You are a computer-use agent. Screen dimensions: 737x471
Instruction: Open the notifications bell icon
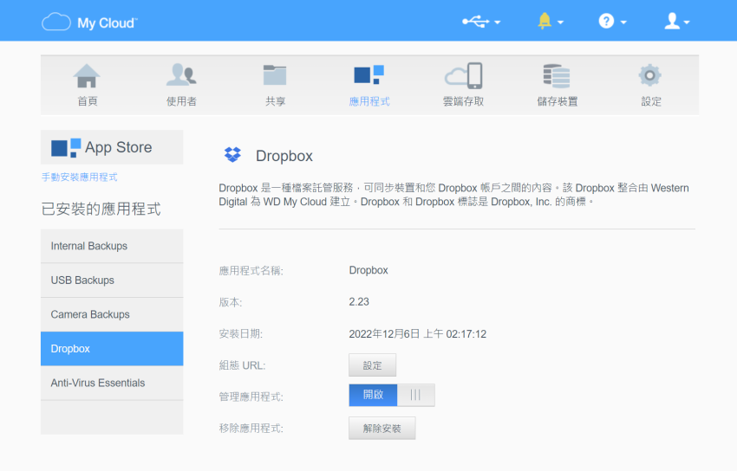tap(545, 21)
